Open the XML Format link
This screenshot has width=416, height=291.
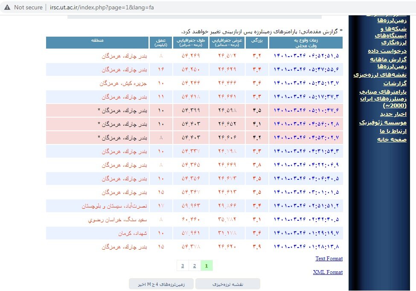point(328,272)
